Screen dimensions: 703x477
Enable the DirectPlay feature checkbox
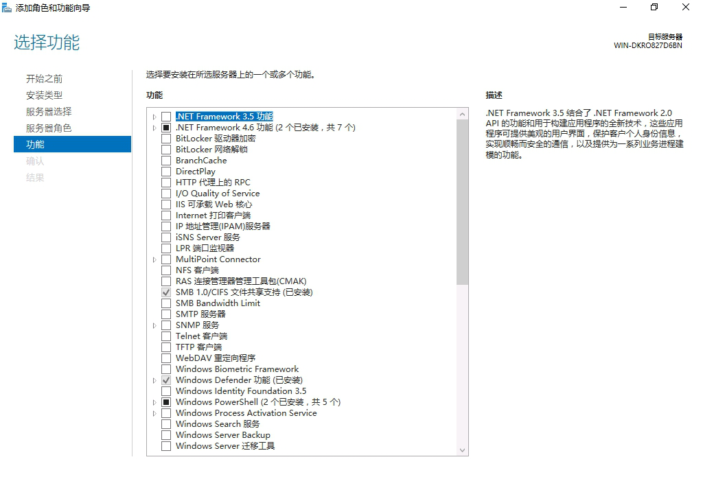166,172
